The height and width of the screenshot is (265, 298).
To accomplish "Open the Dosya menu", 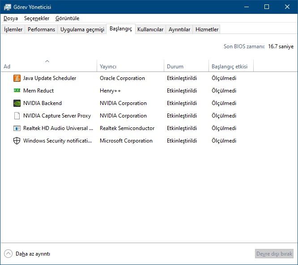I will (x=11, y=18).
